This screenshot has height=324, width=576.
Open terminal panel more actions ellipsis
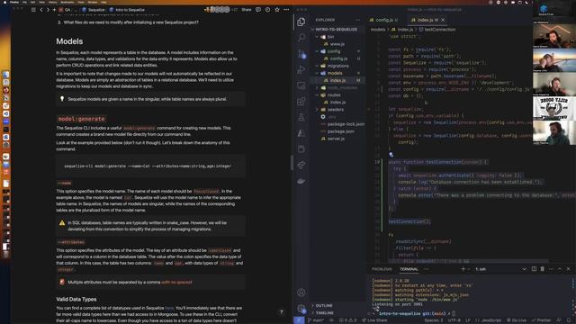(x=551, y=269)
